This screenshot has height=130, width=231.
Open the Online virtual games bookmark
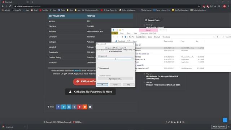[x=127, y=10]
